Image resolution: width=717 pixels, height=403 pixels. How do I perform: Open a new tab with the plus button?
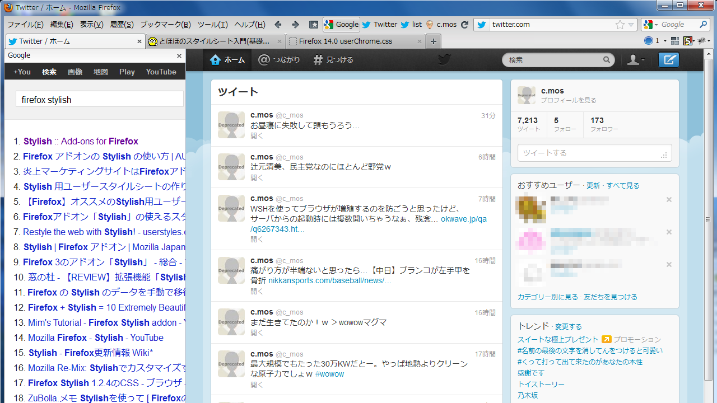point(434,41)
